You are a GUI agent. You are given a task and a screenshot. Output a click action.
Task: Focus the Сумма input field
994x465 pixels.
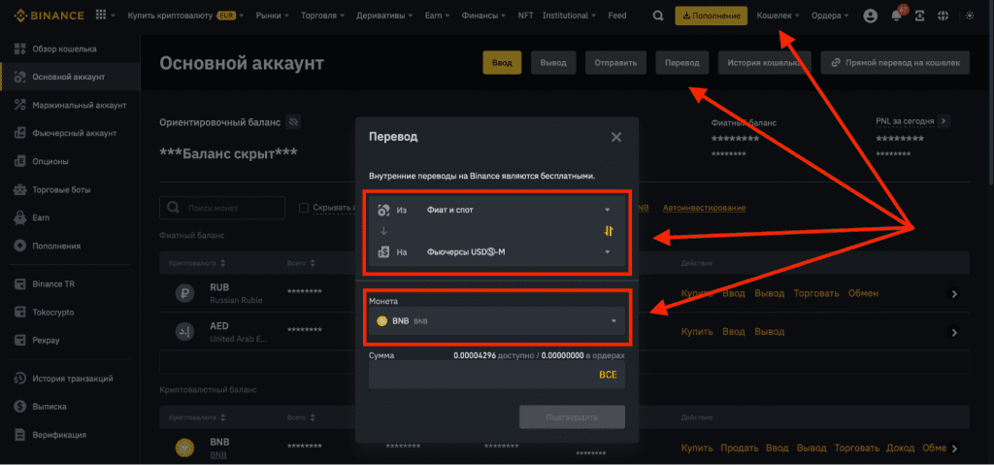[496, 375]
